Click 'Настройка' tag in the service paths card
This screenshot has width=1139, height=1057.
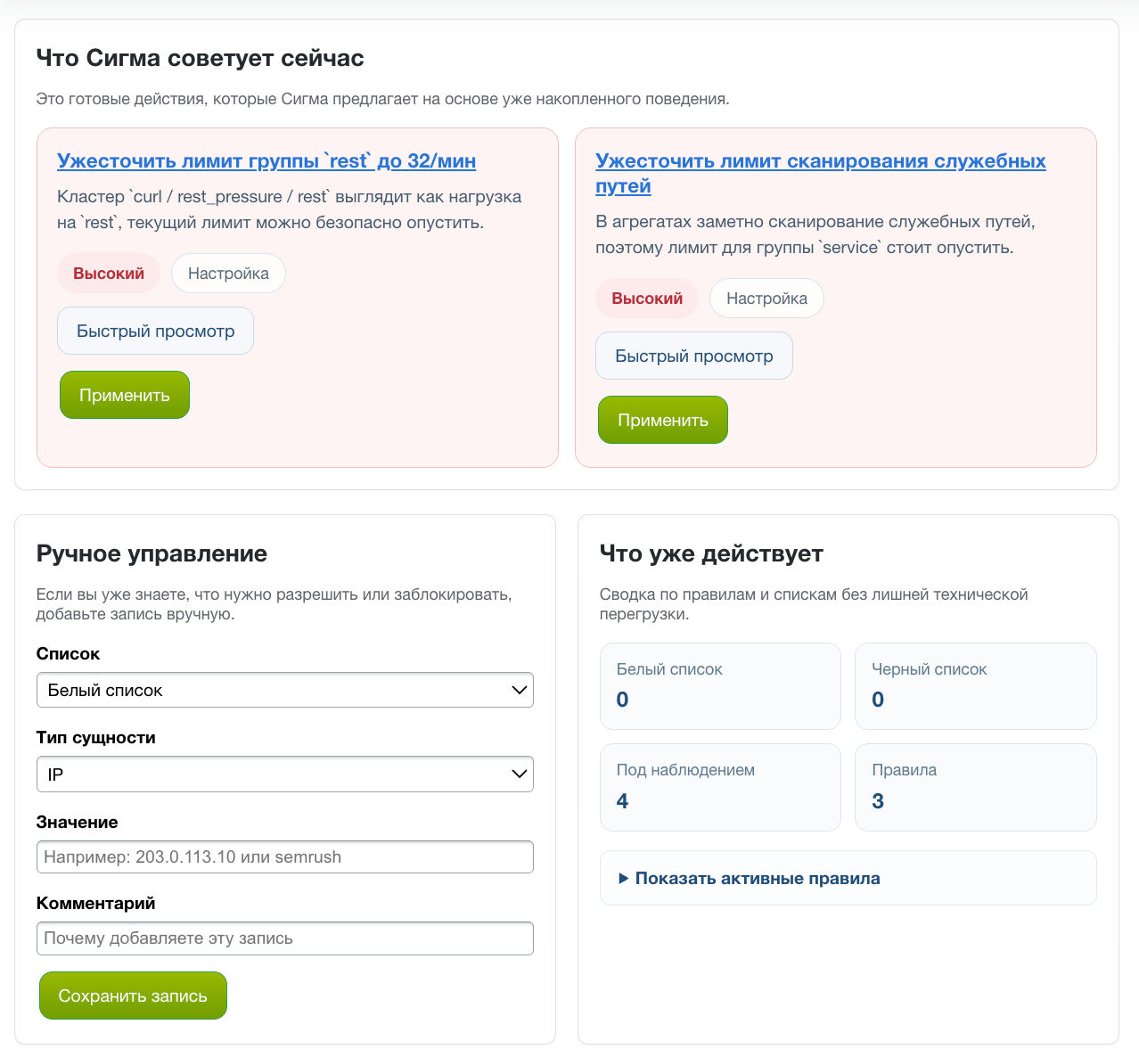[766, 299]
